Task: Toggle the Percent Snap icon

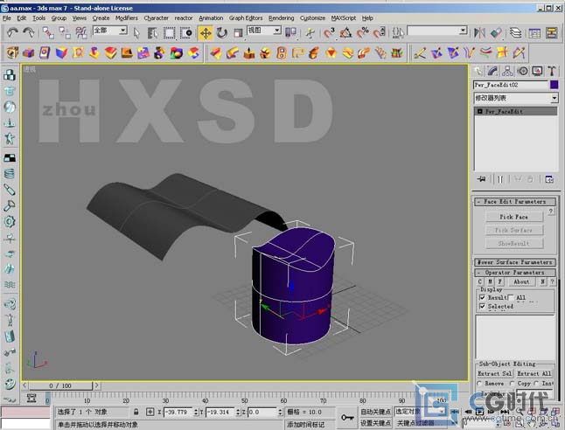Action: (362, 32)
